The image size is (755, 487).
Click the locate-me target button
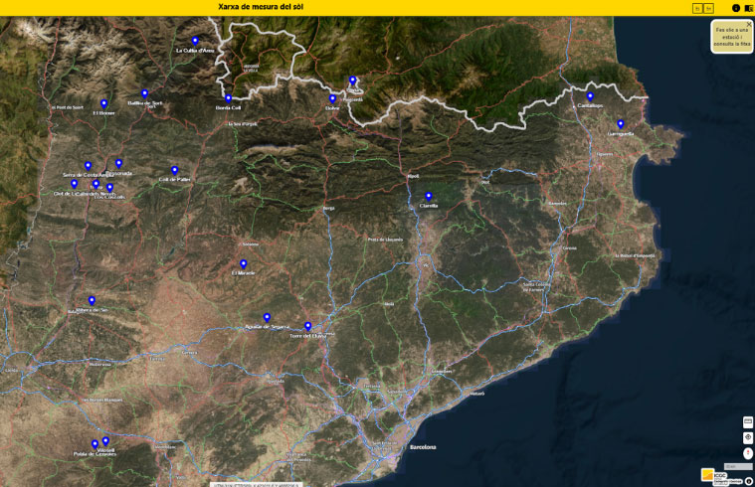[748, 437]
